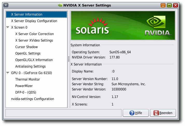Open Antialiasing Settings
The height and width of the screenshot is (126, 185).
click(x=30, y=66)
